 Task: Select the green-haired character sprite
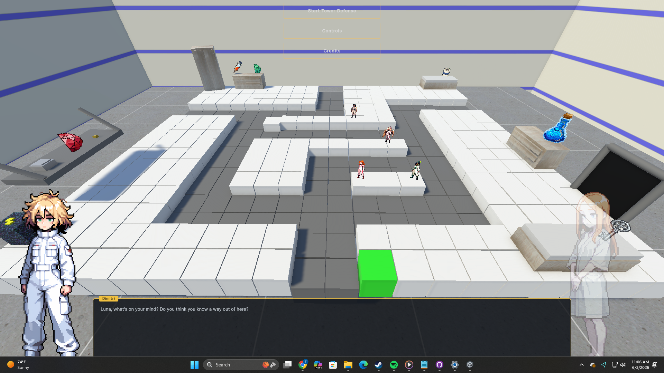[x=416, y=170]
